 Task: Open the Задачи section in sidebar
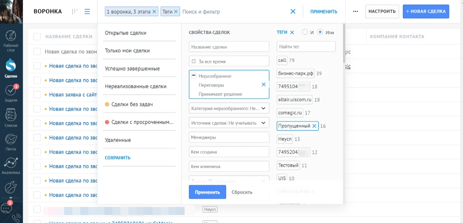pos(11,93)
